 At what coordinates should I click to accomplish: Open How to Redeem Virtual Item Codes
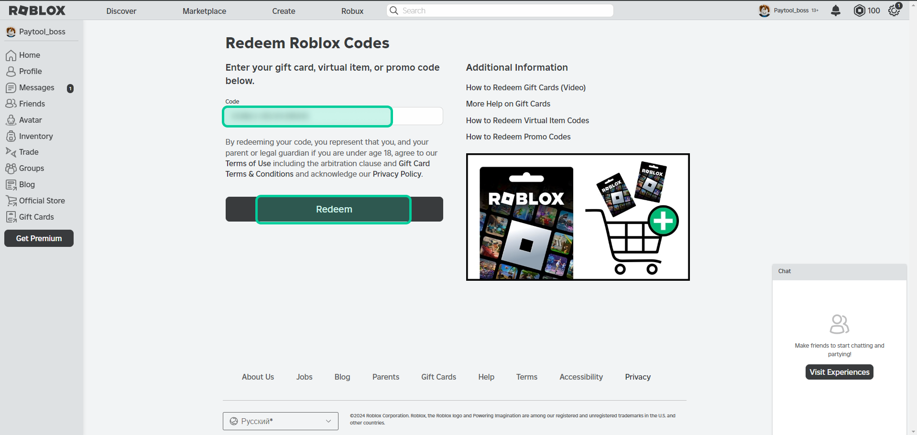coord(527,120)
